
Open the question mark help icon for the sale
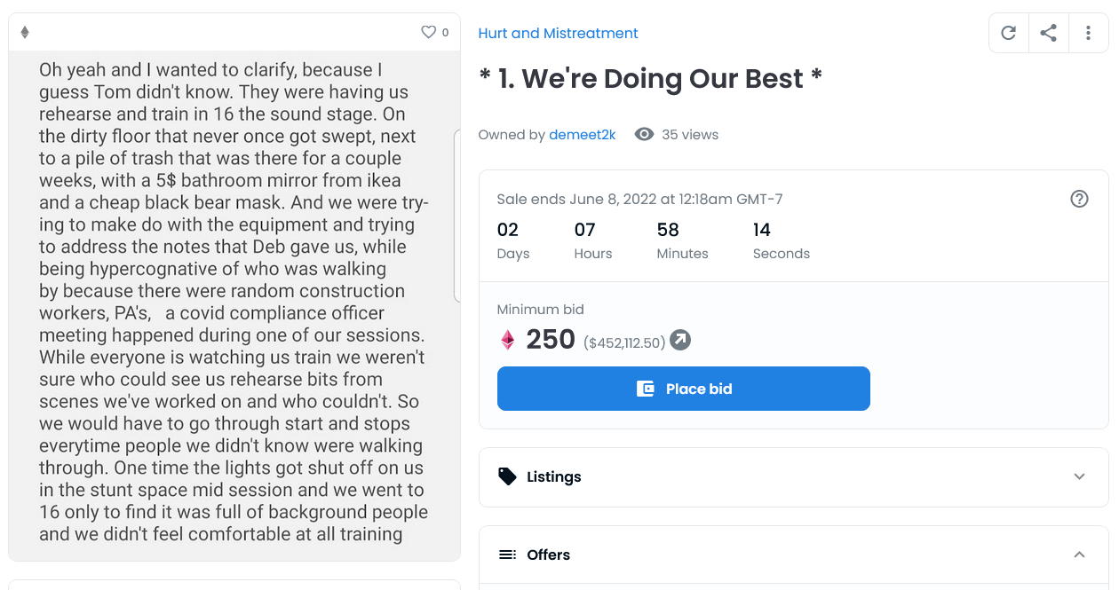(x=1079, y=199)
